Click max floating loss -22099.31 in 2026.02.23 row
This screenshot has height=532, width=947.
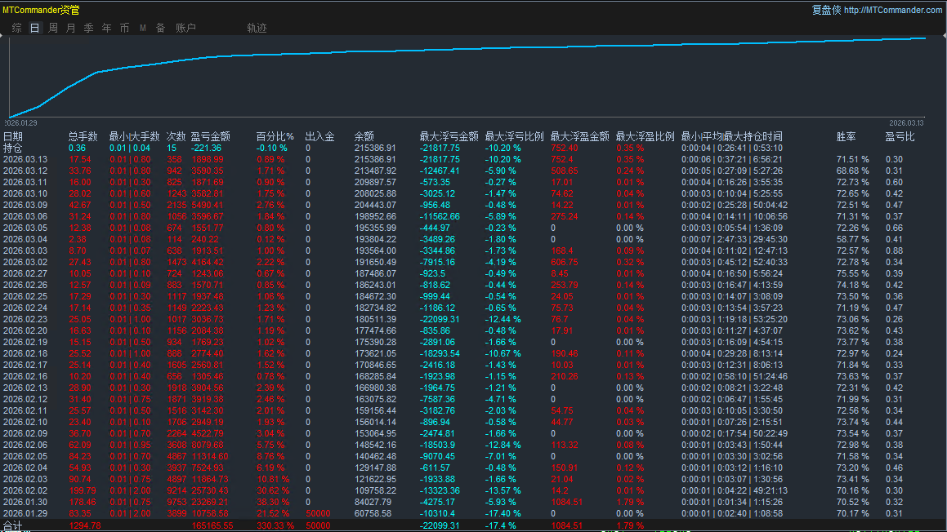pos(440,319)
